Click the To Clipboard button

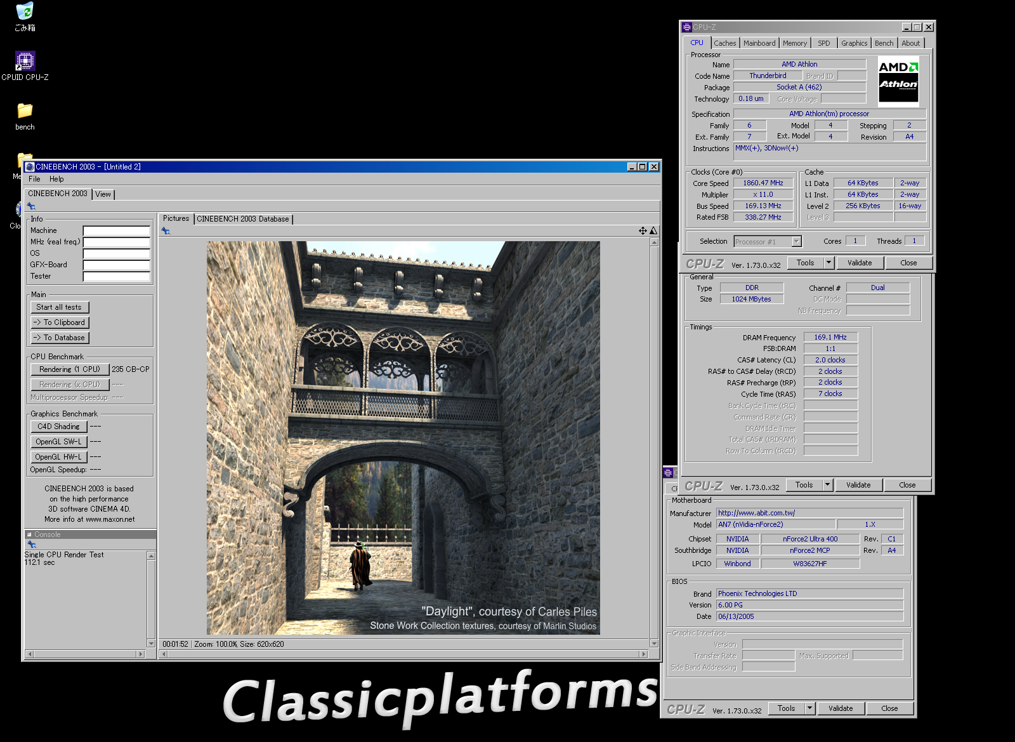[x=60, y=322]
